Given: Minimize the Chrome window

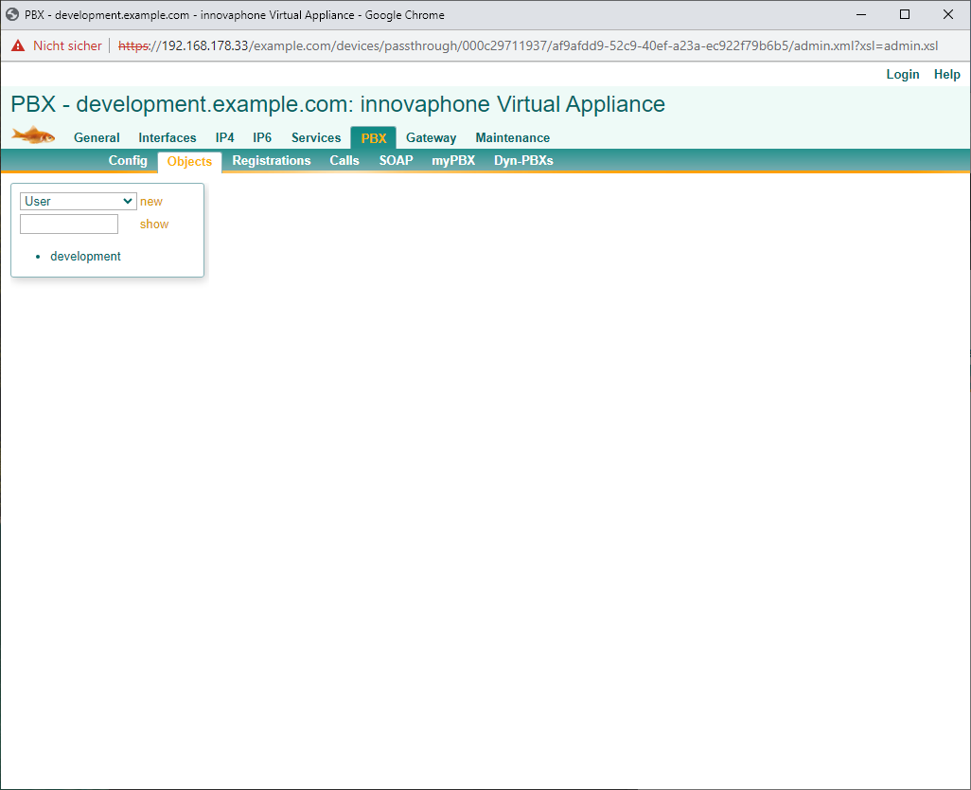Looking at the screenshot, I should point(861,14).
